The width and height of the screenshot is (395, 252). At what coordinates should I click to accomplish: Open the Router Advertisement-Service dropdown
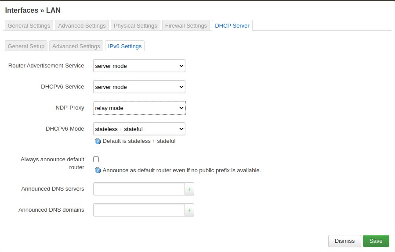pyautogui.click(x=139, y=66)
